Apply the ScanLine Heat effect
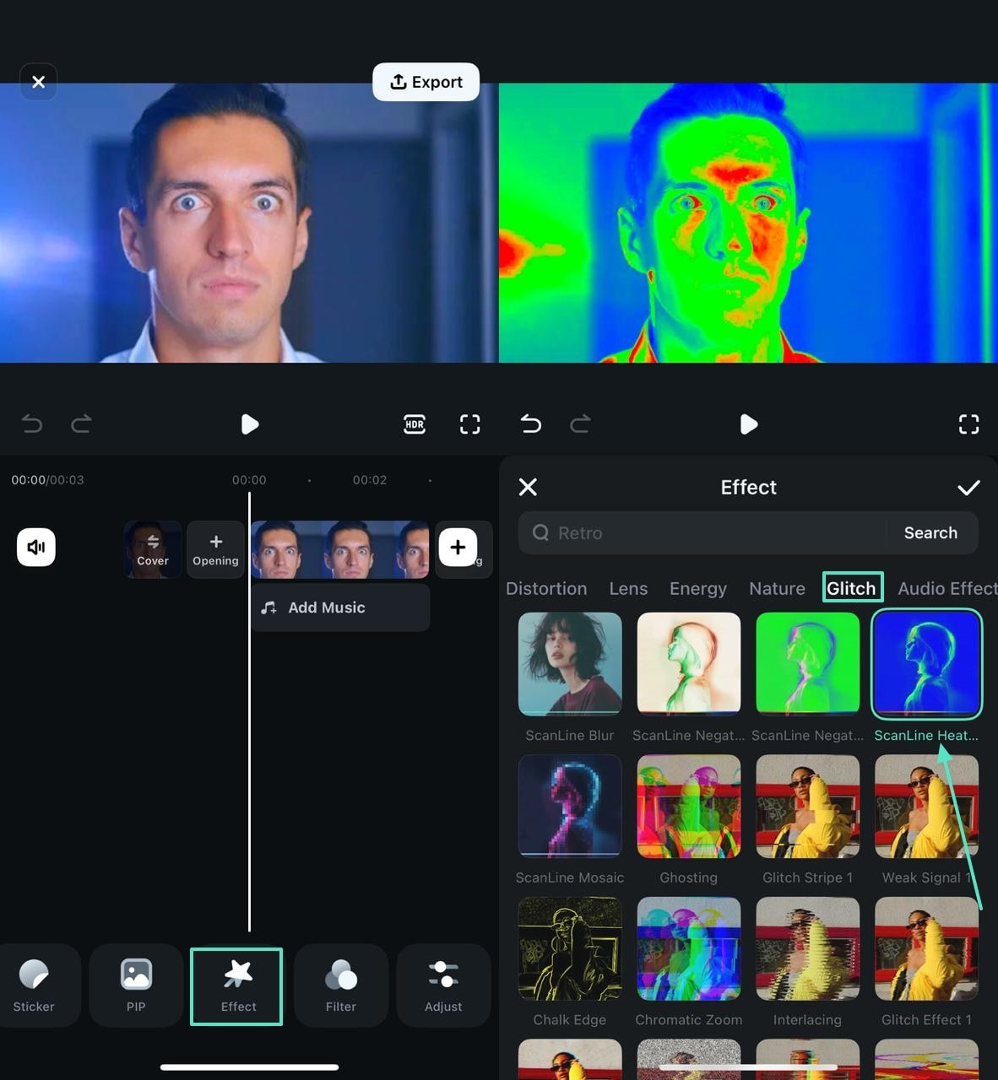This screenshot has height=1080, width=998. [x=926, y=678]
